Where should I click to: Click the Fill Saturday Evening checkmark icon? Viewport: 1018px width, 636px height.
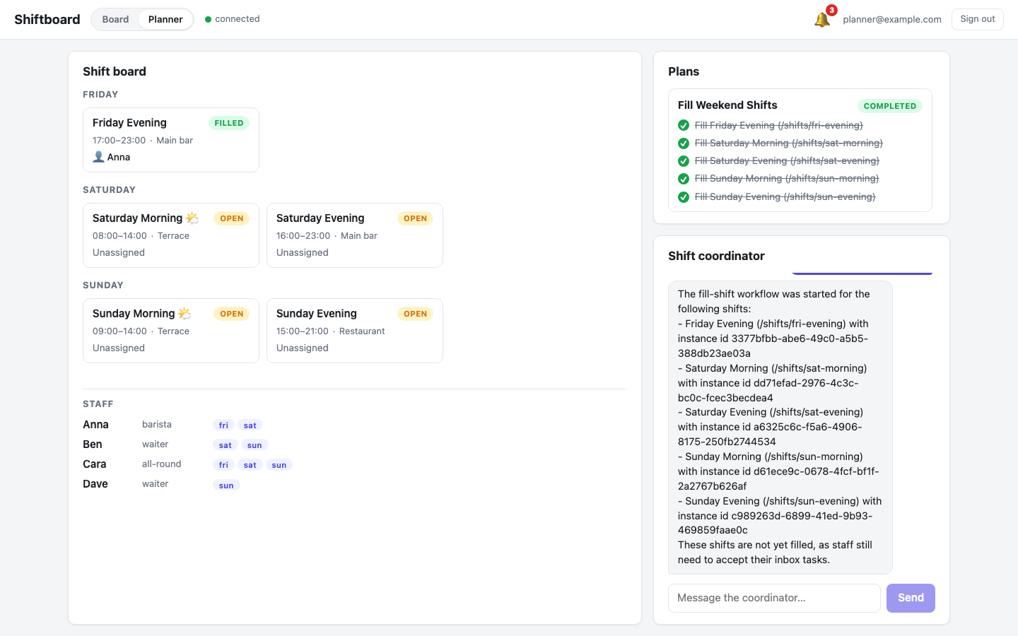[x=684, y=161]
